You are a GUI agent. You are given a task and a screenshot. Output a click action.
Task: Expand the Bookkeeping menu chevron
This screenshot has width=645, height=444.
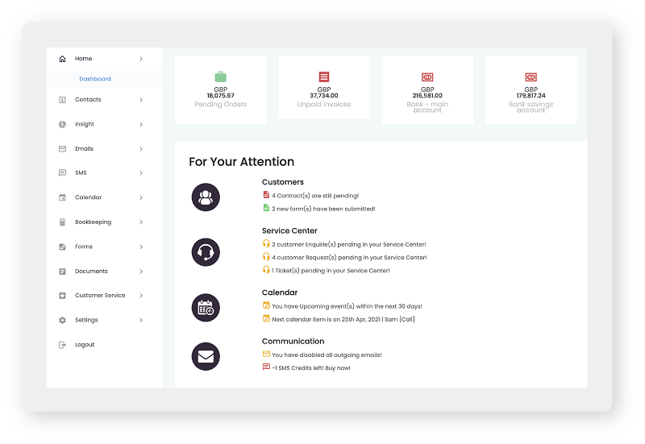(141, 222)
